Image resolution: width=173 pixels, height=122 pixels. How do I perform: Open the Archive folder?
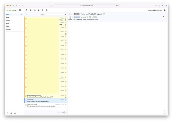coord(8,29)
